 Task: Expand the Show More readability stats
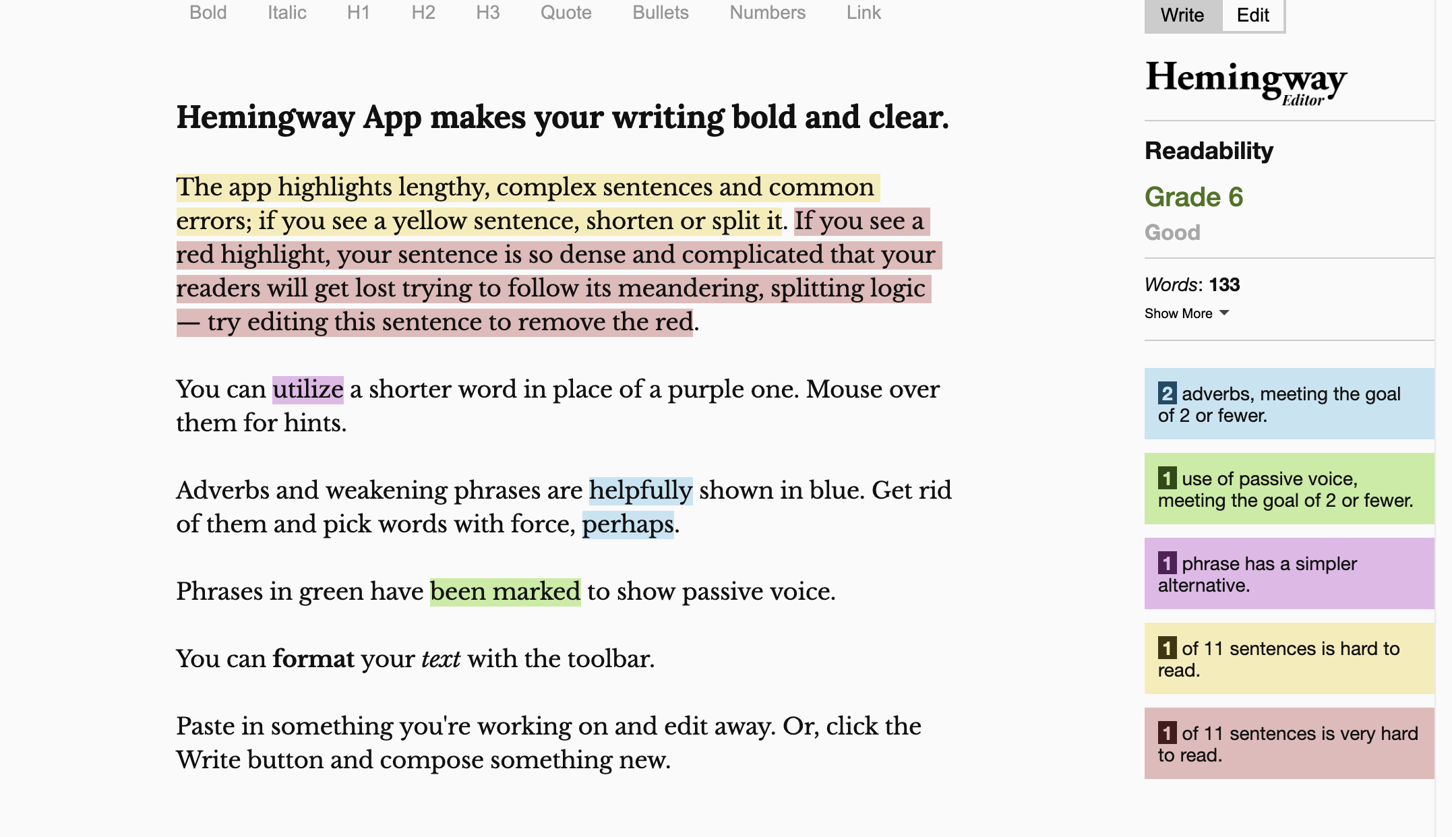[1186, 314]
